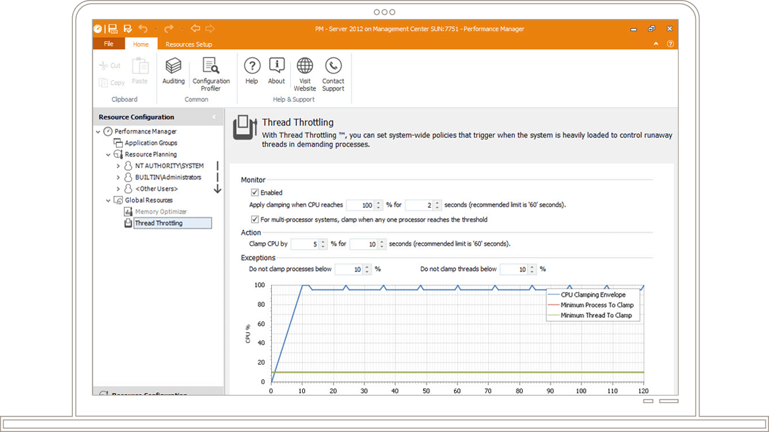The image size is (769, 432).
Task: Open Help from the ribbon
Action: [x=252, y=71]
